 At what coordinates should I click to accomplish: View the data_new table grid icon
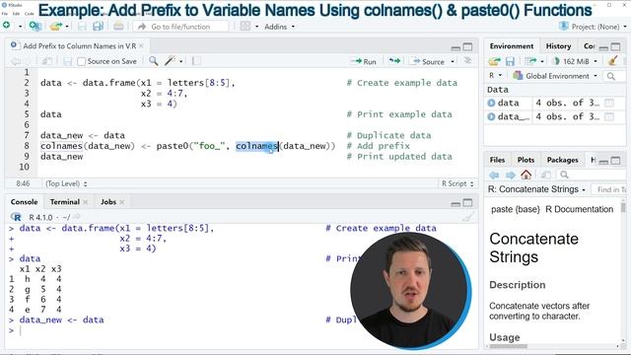[x=609, y=116]
